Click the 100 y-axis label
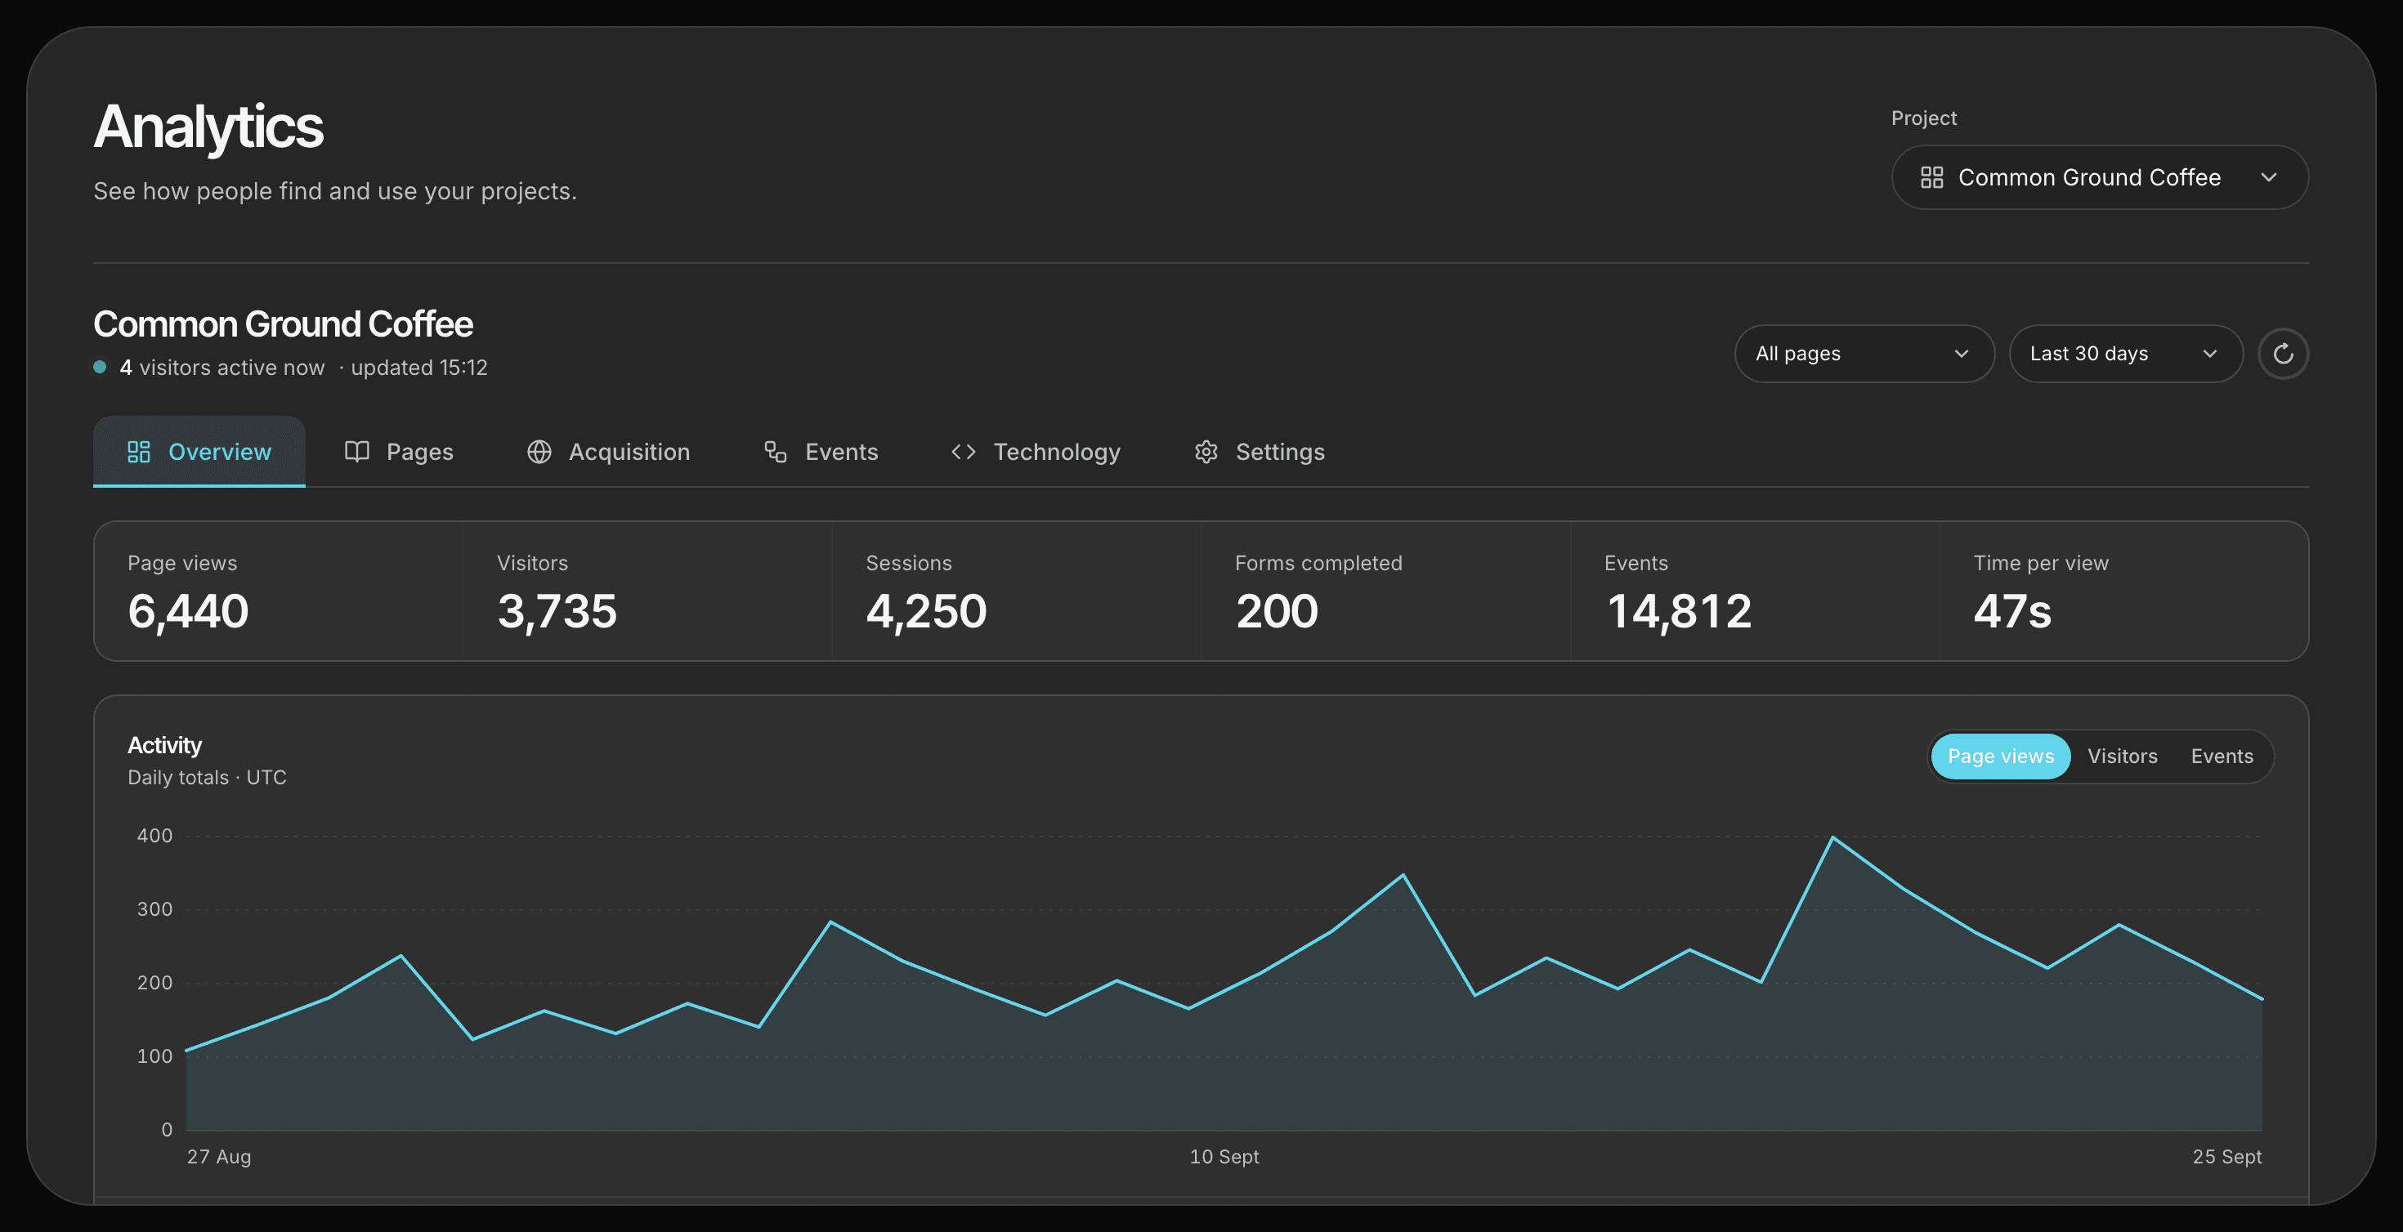The width and height of the screenshot is (2403, 1232). (x=154, y=1056)
